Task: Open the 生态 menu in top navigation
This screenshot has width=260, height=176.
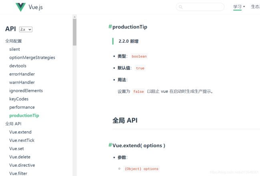Action: 255,7
